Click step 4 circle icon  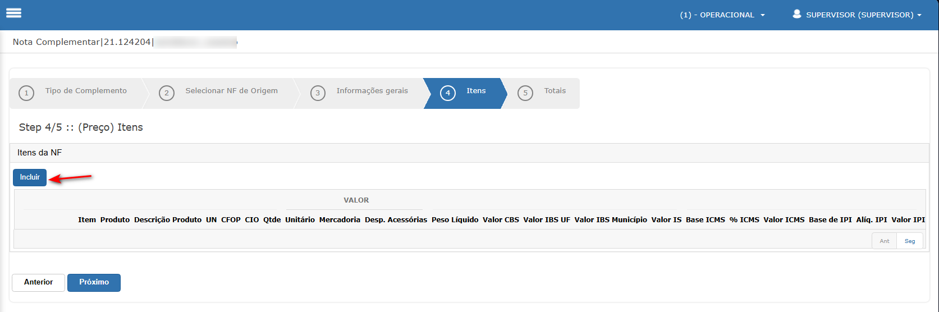[x=447, y=93]
